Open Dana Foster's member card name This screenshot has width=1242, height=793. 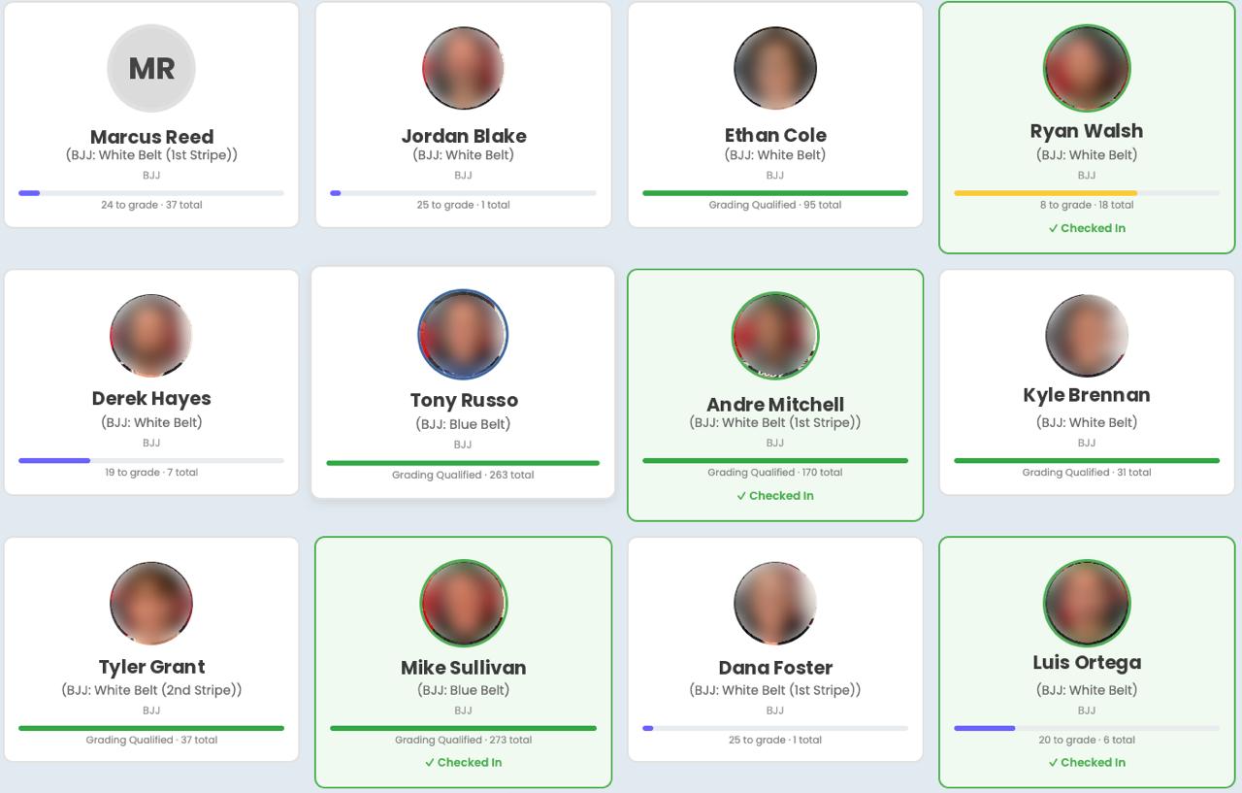click(x=775, y=668)
